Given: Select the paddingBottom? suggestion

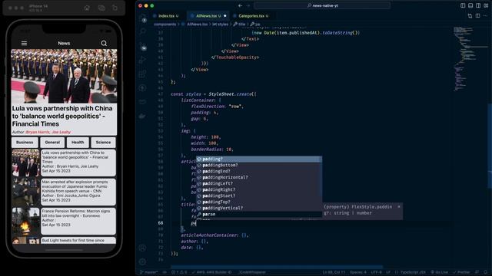Looking at the screenshot, I should tap(259, 166).
